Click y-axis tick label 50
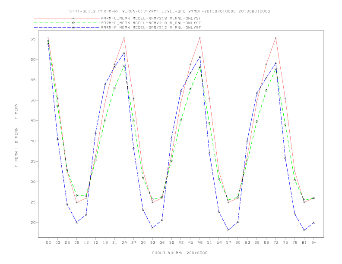Image resolution: width=342 pixels, height=264 pixels. [x=33, y=100]
